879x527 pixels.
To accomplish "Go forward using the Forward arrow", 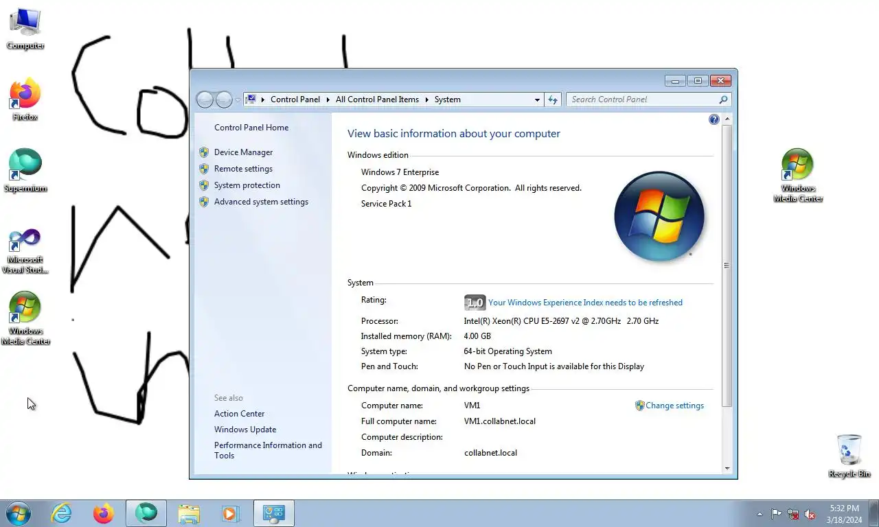I will (224, 100).
